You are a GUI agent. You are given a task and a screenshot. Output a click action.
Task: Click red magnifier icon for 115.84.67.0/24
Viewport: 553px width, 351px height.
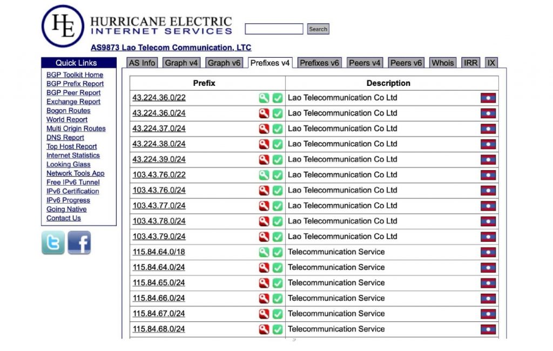click(x=264, y=314)
